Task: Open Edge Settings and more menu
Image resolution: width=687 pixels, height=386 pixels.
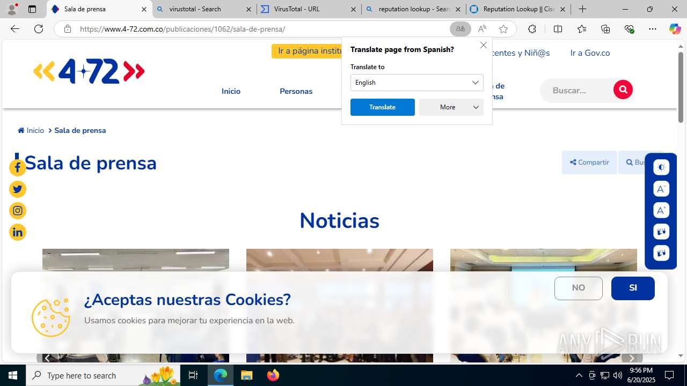Action: pyautogui.click(x=653, y=29)
